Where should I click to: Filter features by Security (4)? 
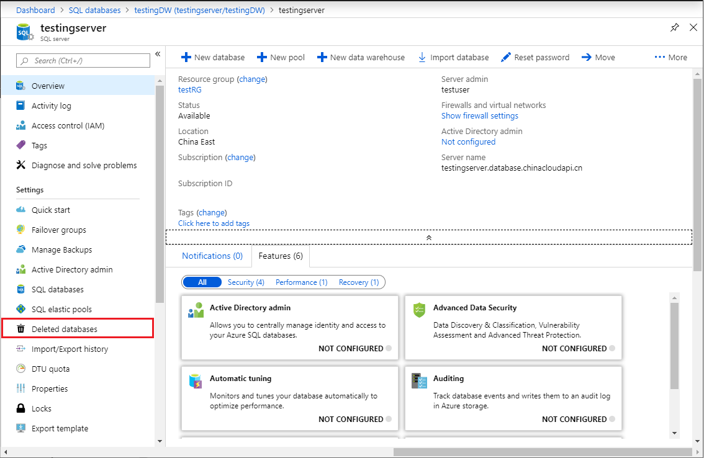[x=246, y=282]
